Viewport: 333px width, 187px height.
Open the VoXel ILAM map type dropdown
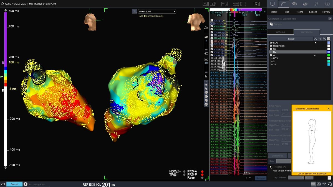[157, 11]
